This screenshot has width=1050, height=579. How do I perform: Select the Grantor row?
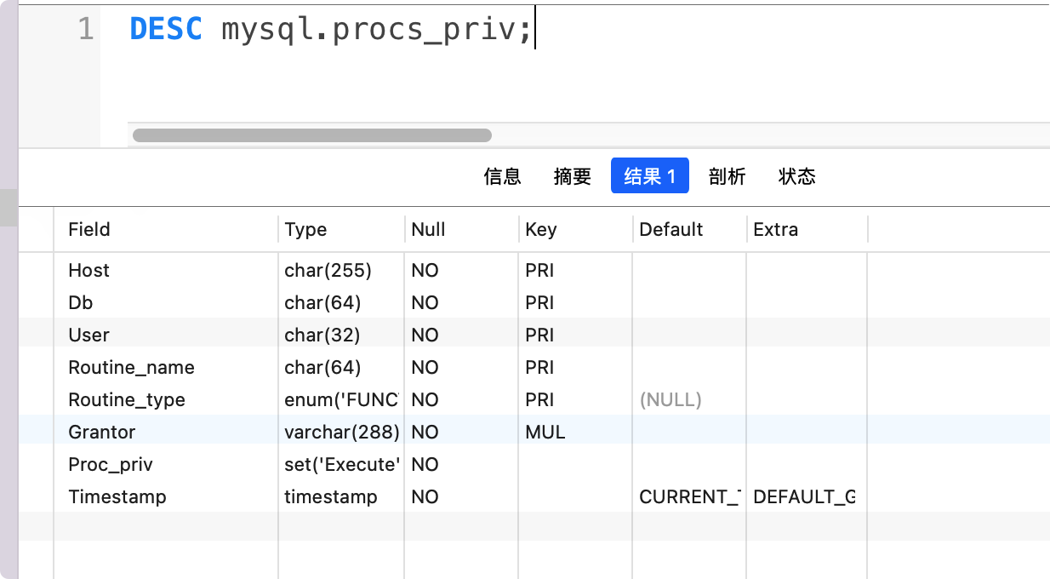tap(101, 432)
